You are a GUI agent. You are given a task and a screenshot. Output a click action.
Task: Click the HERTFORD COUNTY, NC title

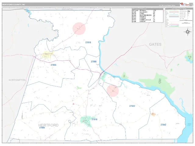coord(14,5)
